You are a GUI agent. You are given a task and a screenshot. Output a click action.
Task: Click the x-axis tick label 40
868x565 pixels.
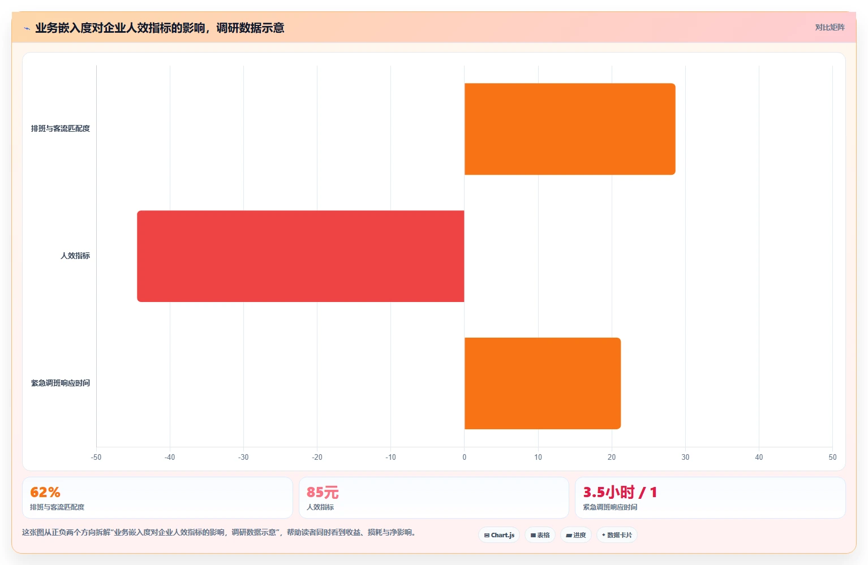point(759,457)
